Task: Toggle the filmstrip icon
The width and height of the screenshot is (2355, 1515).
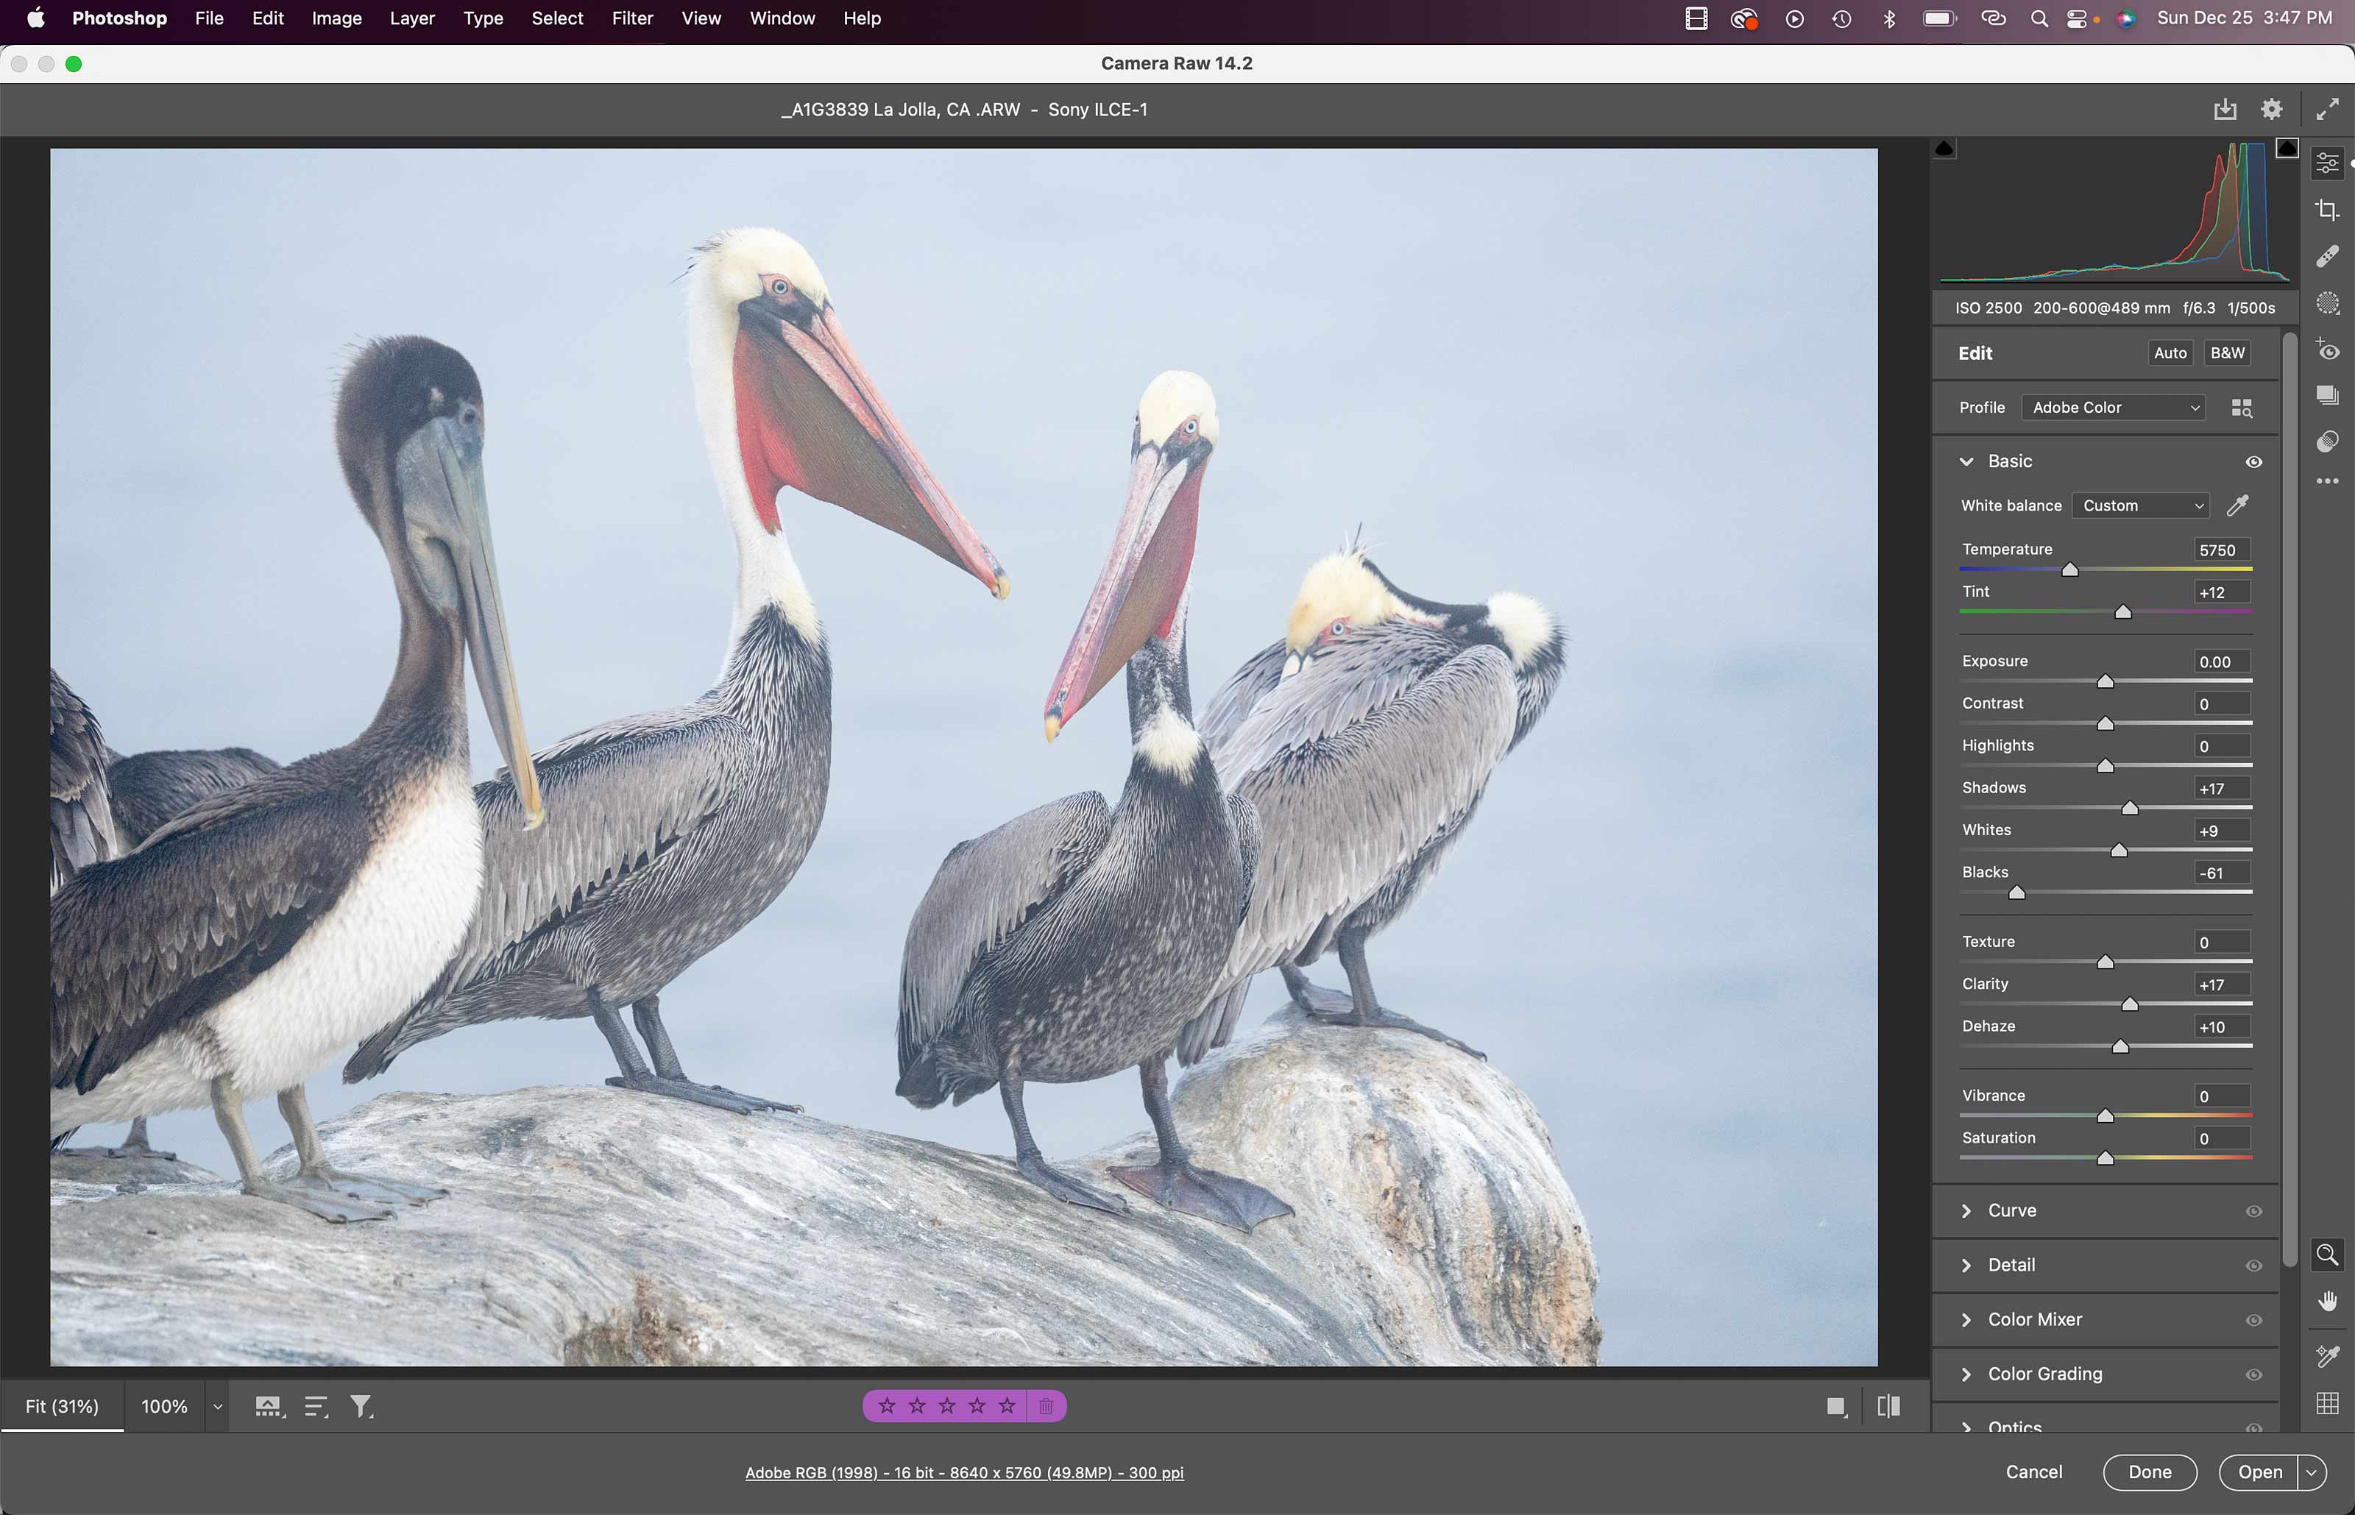Action: [269, 1407]
